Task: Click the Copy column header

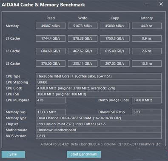Action: point(114,18)
